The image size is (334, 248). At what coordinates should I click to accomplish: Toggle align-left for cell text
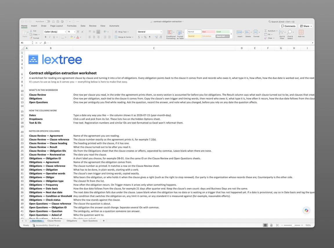(x=90, y=37)
